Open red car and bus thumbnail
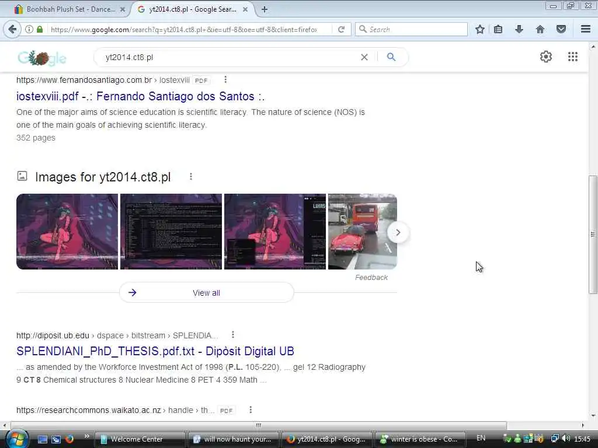 362,232
